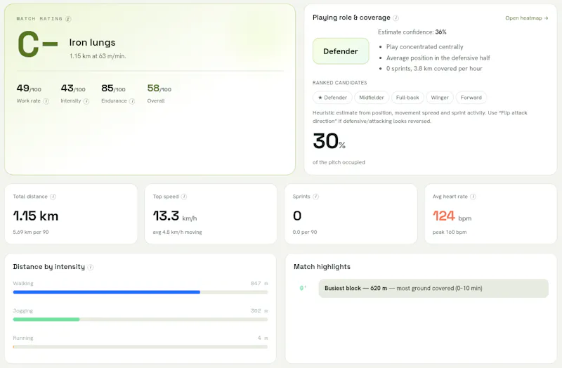Select the Forward candidate chip

(471, 98)
